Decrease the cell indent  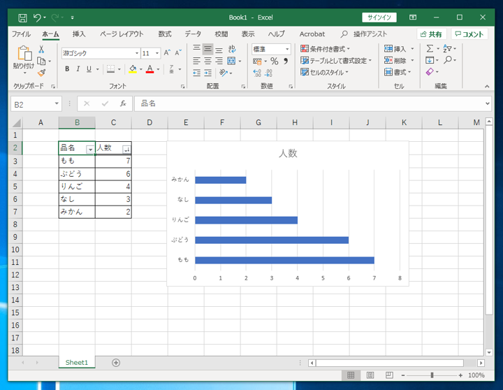[x=196, y=73]
